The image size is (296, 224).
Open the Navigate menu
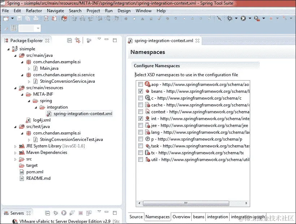coord(56,11)
